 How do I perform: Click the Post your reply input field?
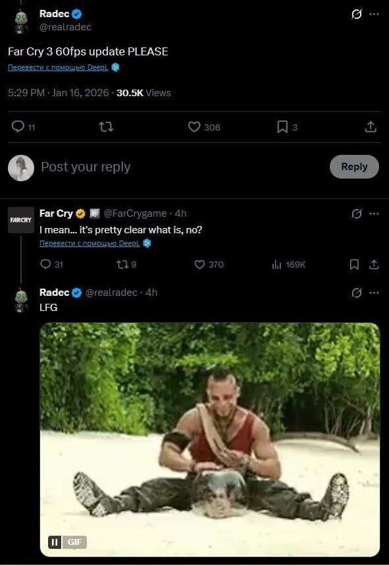tap(86, 167)
